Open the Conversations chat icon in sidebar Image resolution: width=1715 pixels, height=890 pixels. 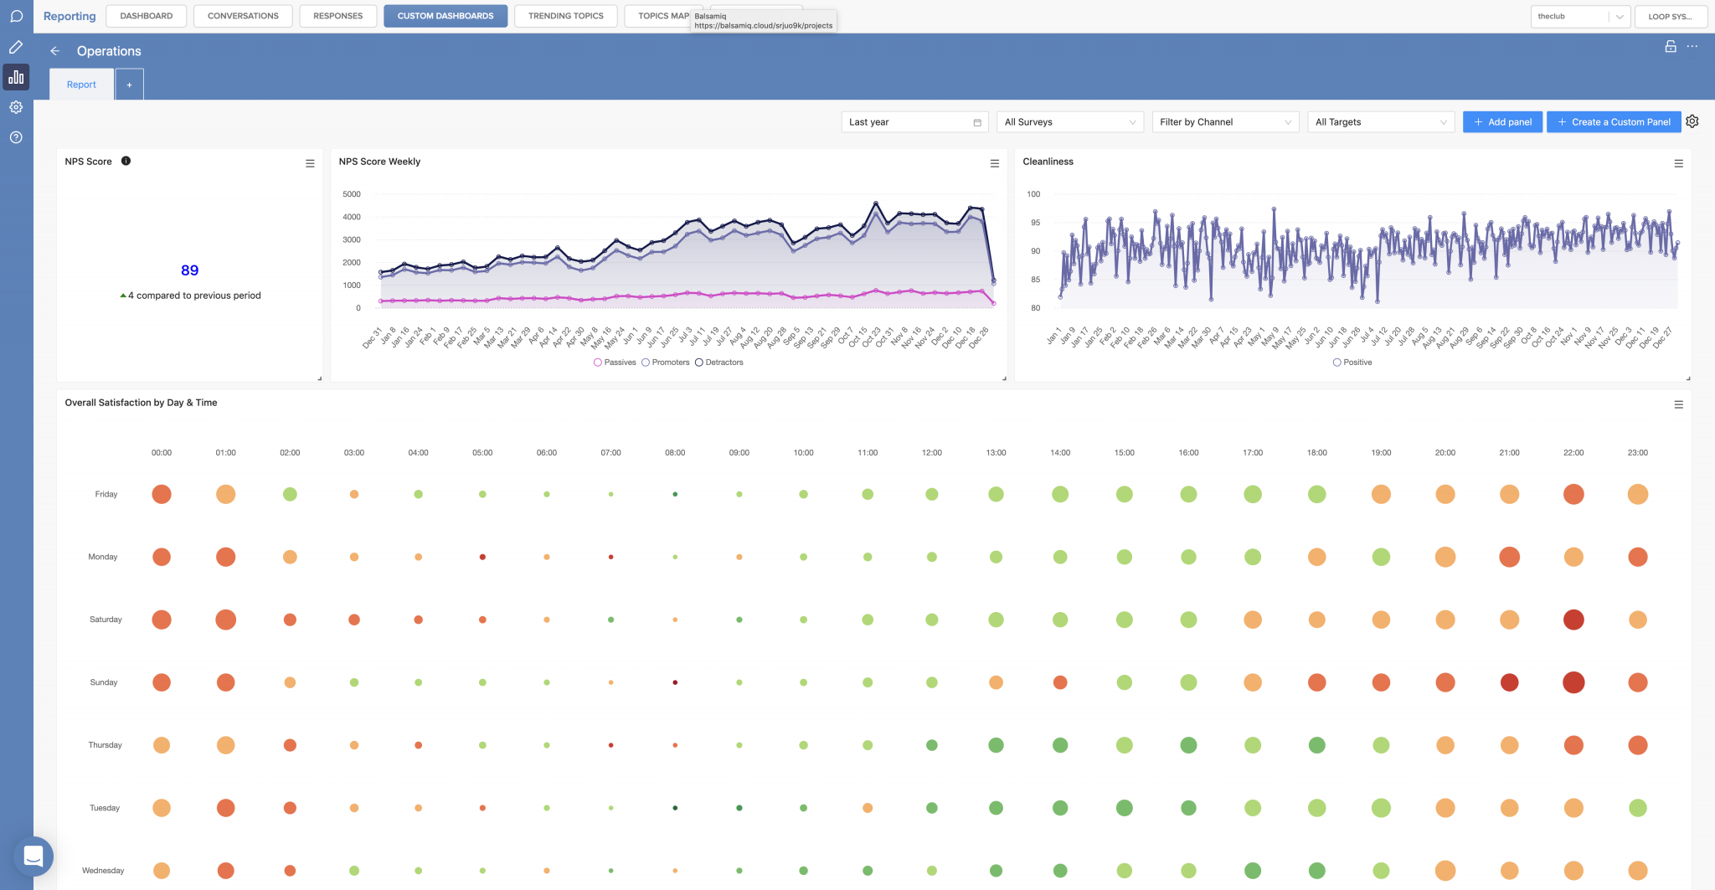coord(16,17)
